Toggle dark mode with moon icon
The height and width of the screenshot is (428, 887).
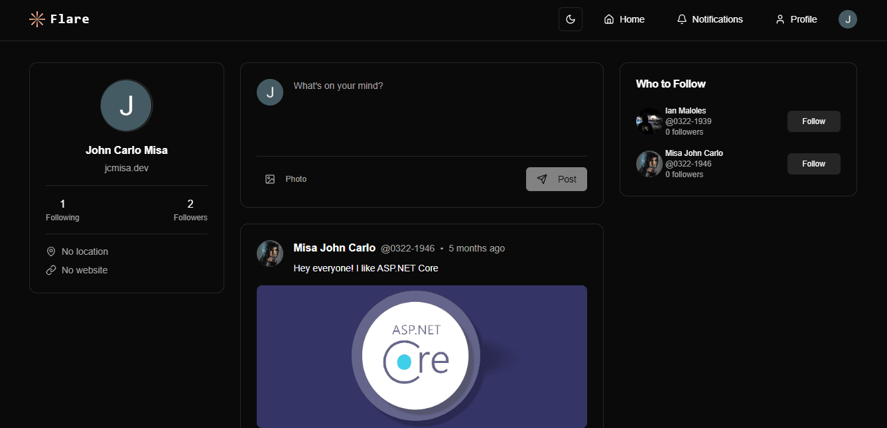571,19
